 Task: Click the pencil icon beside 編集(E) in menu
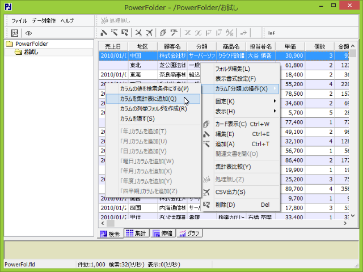coord(206,134)
